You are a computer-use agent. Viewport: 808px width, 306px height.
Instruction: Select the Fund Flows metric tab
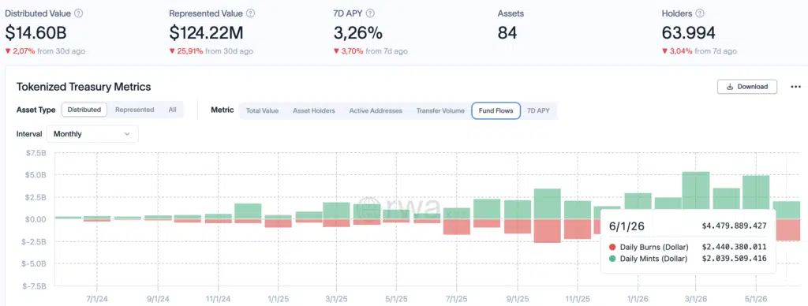pyautogui.click(x=496, y=110)
